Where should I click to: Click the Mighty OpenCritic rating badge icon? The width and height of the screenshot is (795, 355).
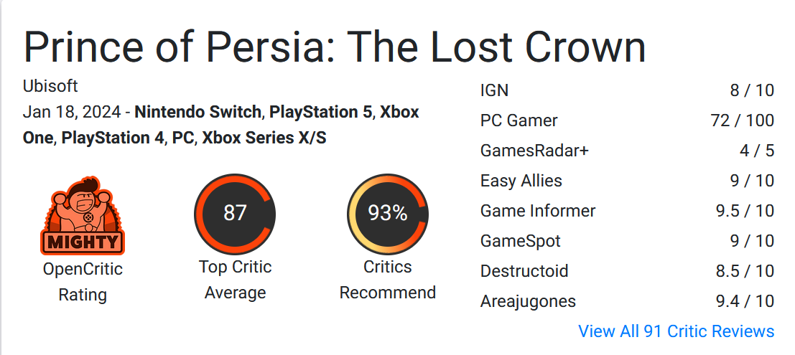coord(82,215)
